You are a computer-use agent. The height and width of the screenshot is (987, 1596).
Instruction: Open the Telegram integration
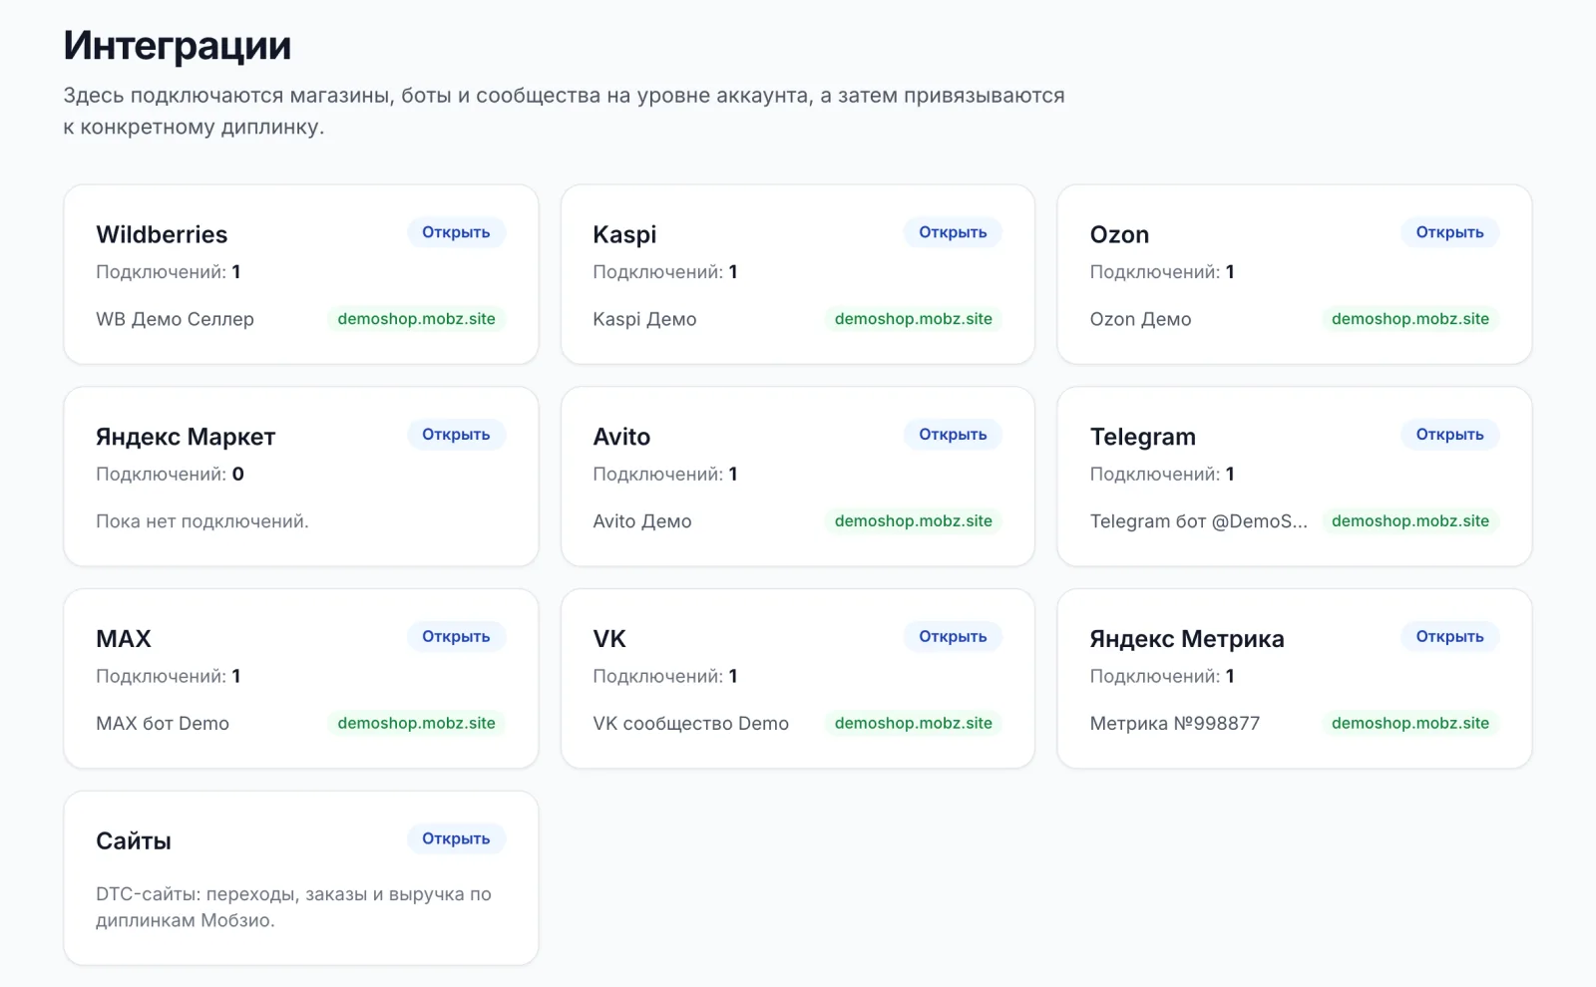(x=1449, y=435)
